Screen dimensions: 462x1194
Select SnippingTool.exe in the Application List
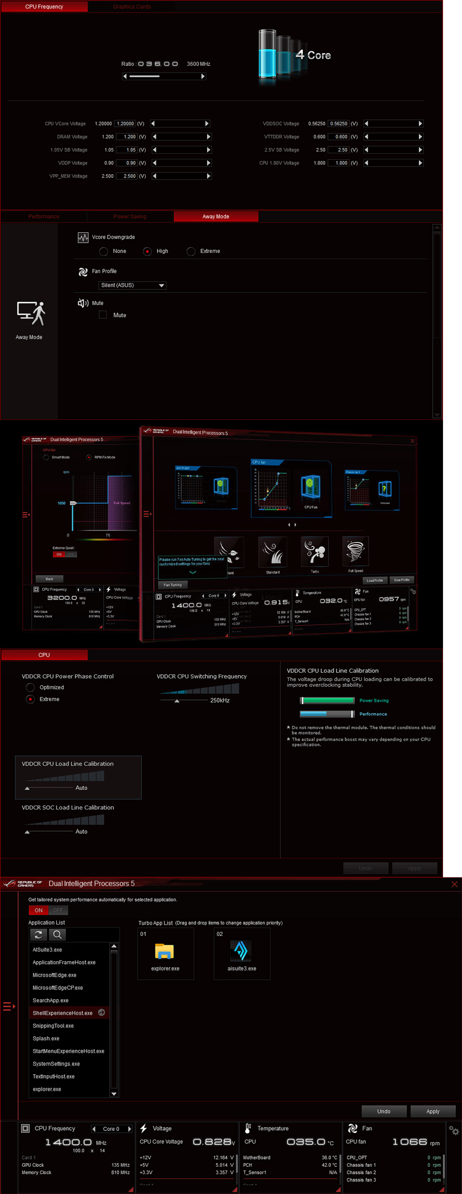[x=53, y=1025]
